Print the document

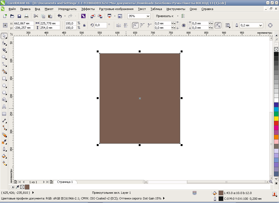pyautogui.click(x=26, y=16)
